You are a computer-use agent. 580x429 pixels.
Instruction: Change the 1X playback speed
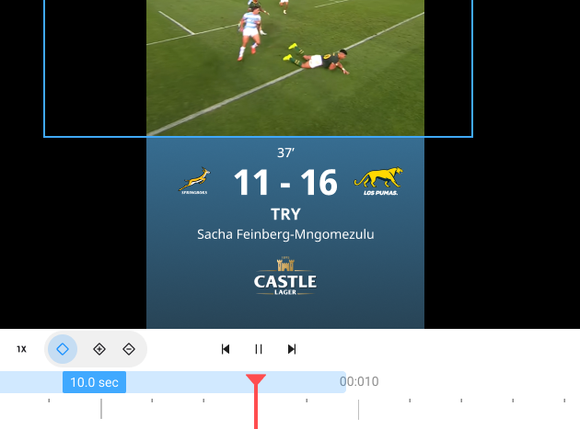point(21,349)
